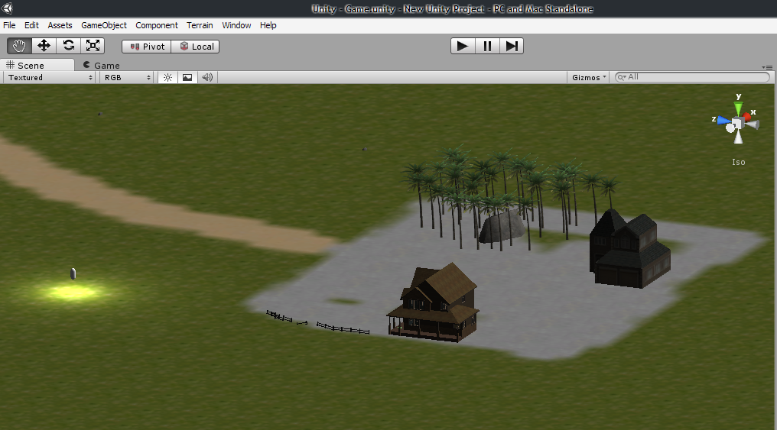
Task: Toggle Pivot/Center handle position
Action: coord(147,47)
